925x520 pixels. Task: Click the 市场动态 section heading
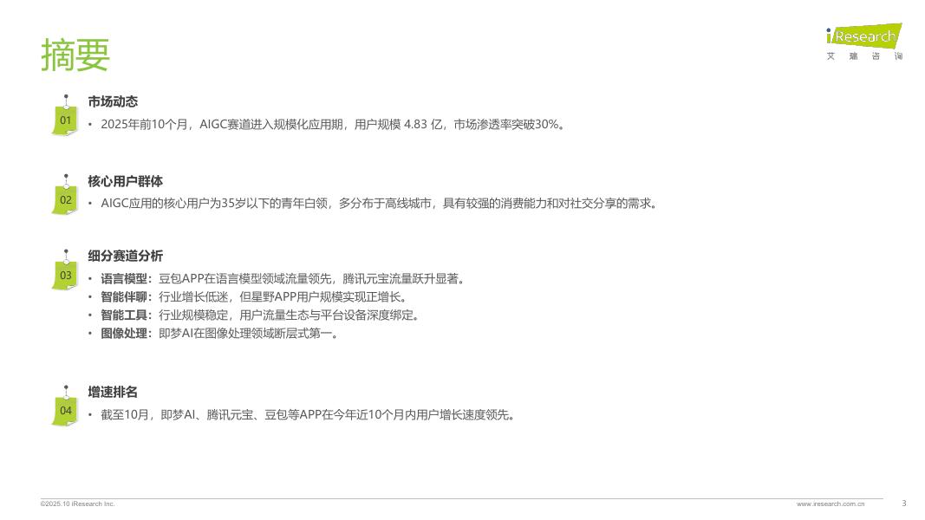[x=113, y=101]
